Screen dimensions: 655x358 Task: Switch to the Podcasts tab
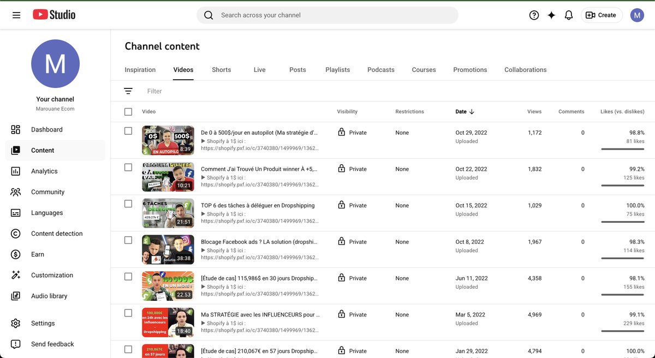381,70
